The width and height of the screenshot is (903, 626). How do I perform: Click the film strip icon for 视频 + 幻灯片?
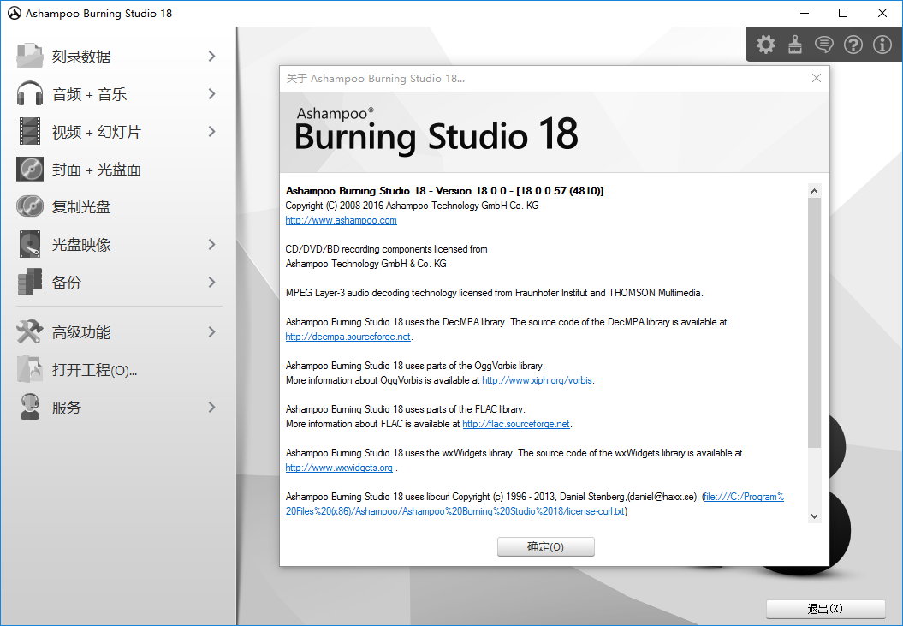pyautogui.click(x=30, y=131)
